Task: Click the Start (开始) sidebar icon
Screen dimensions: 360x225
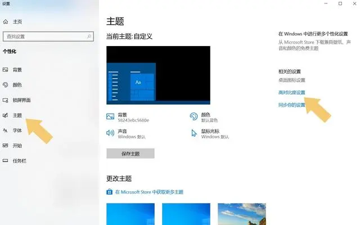Action: pyautogui.click(x=6, y=145)
